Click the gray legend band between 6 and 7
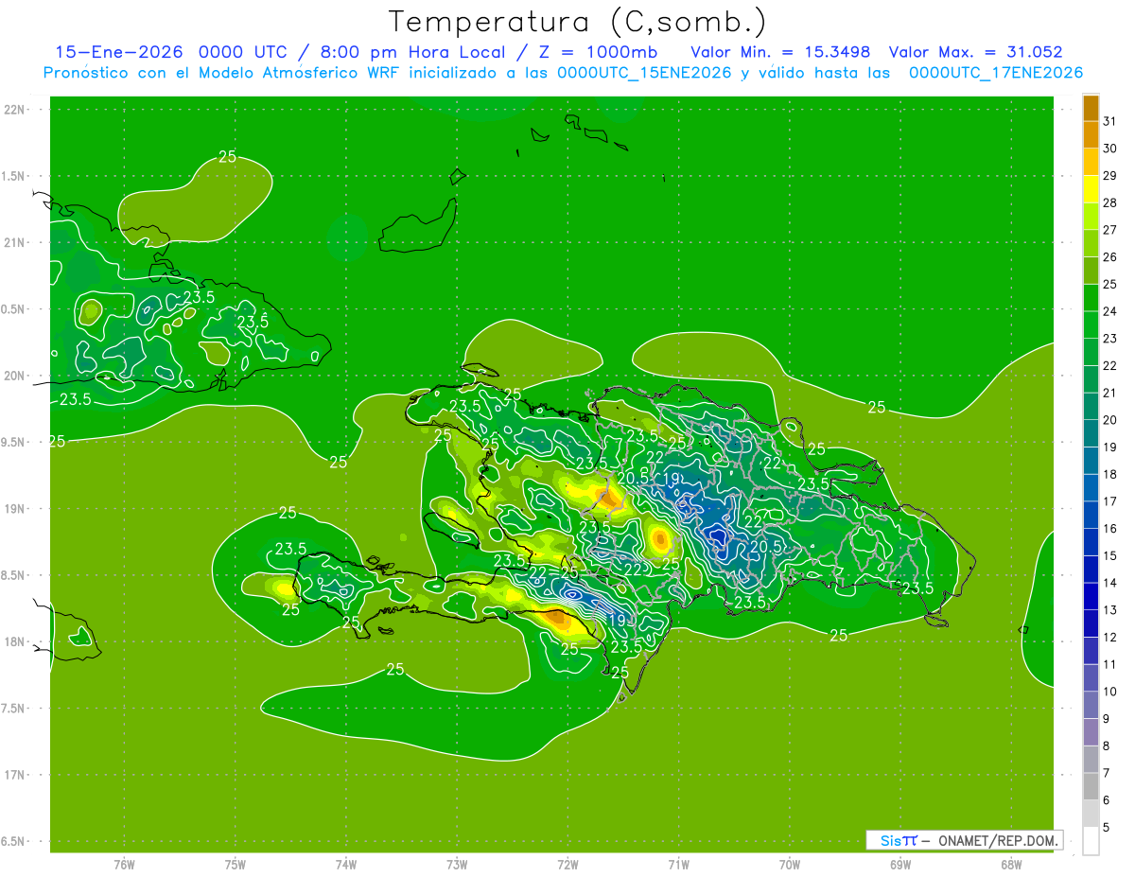1135x877 pixels. 1091,787
